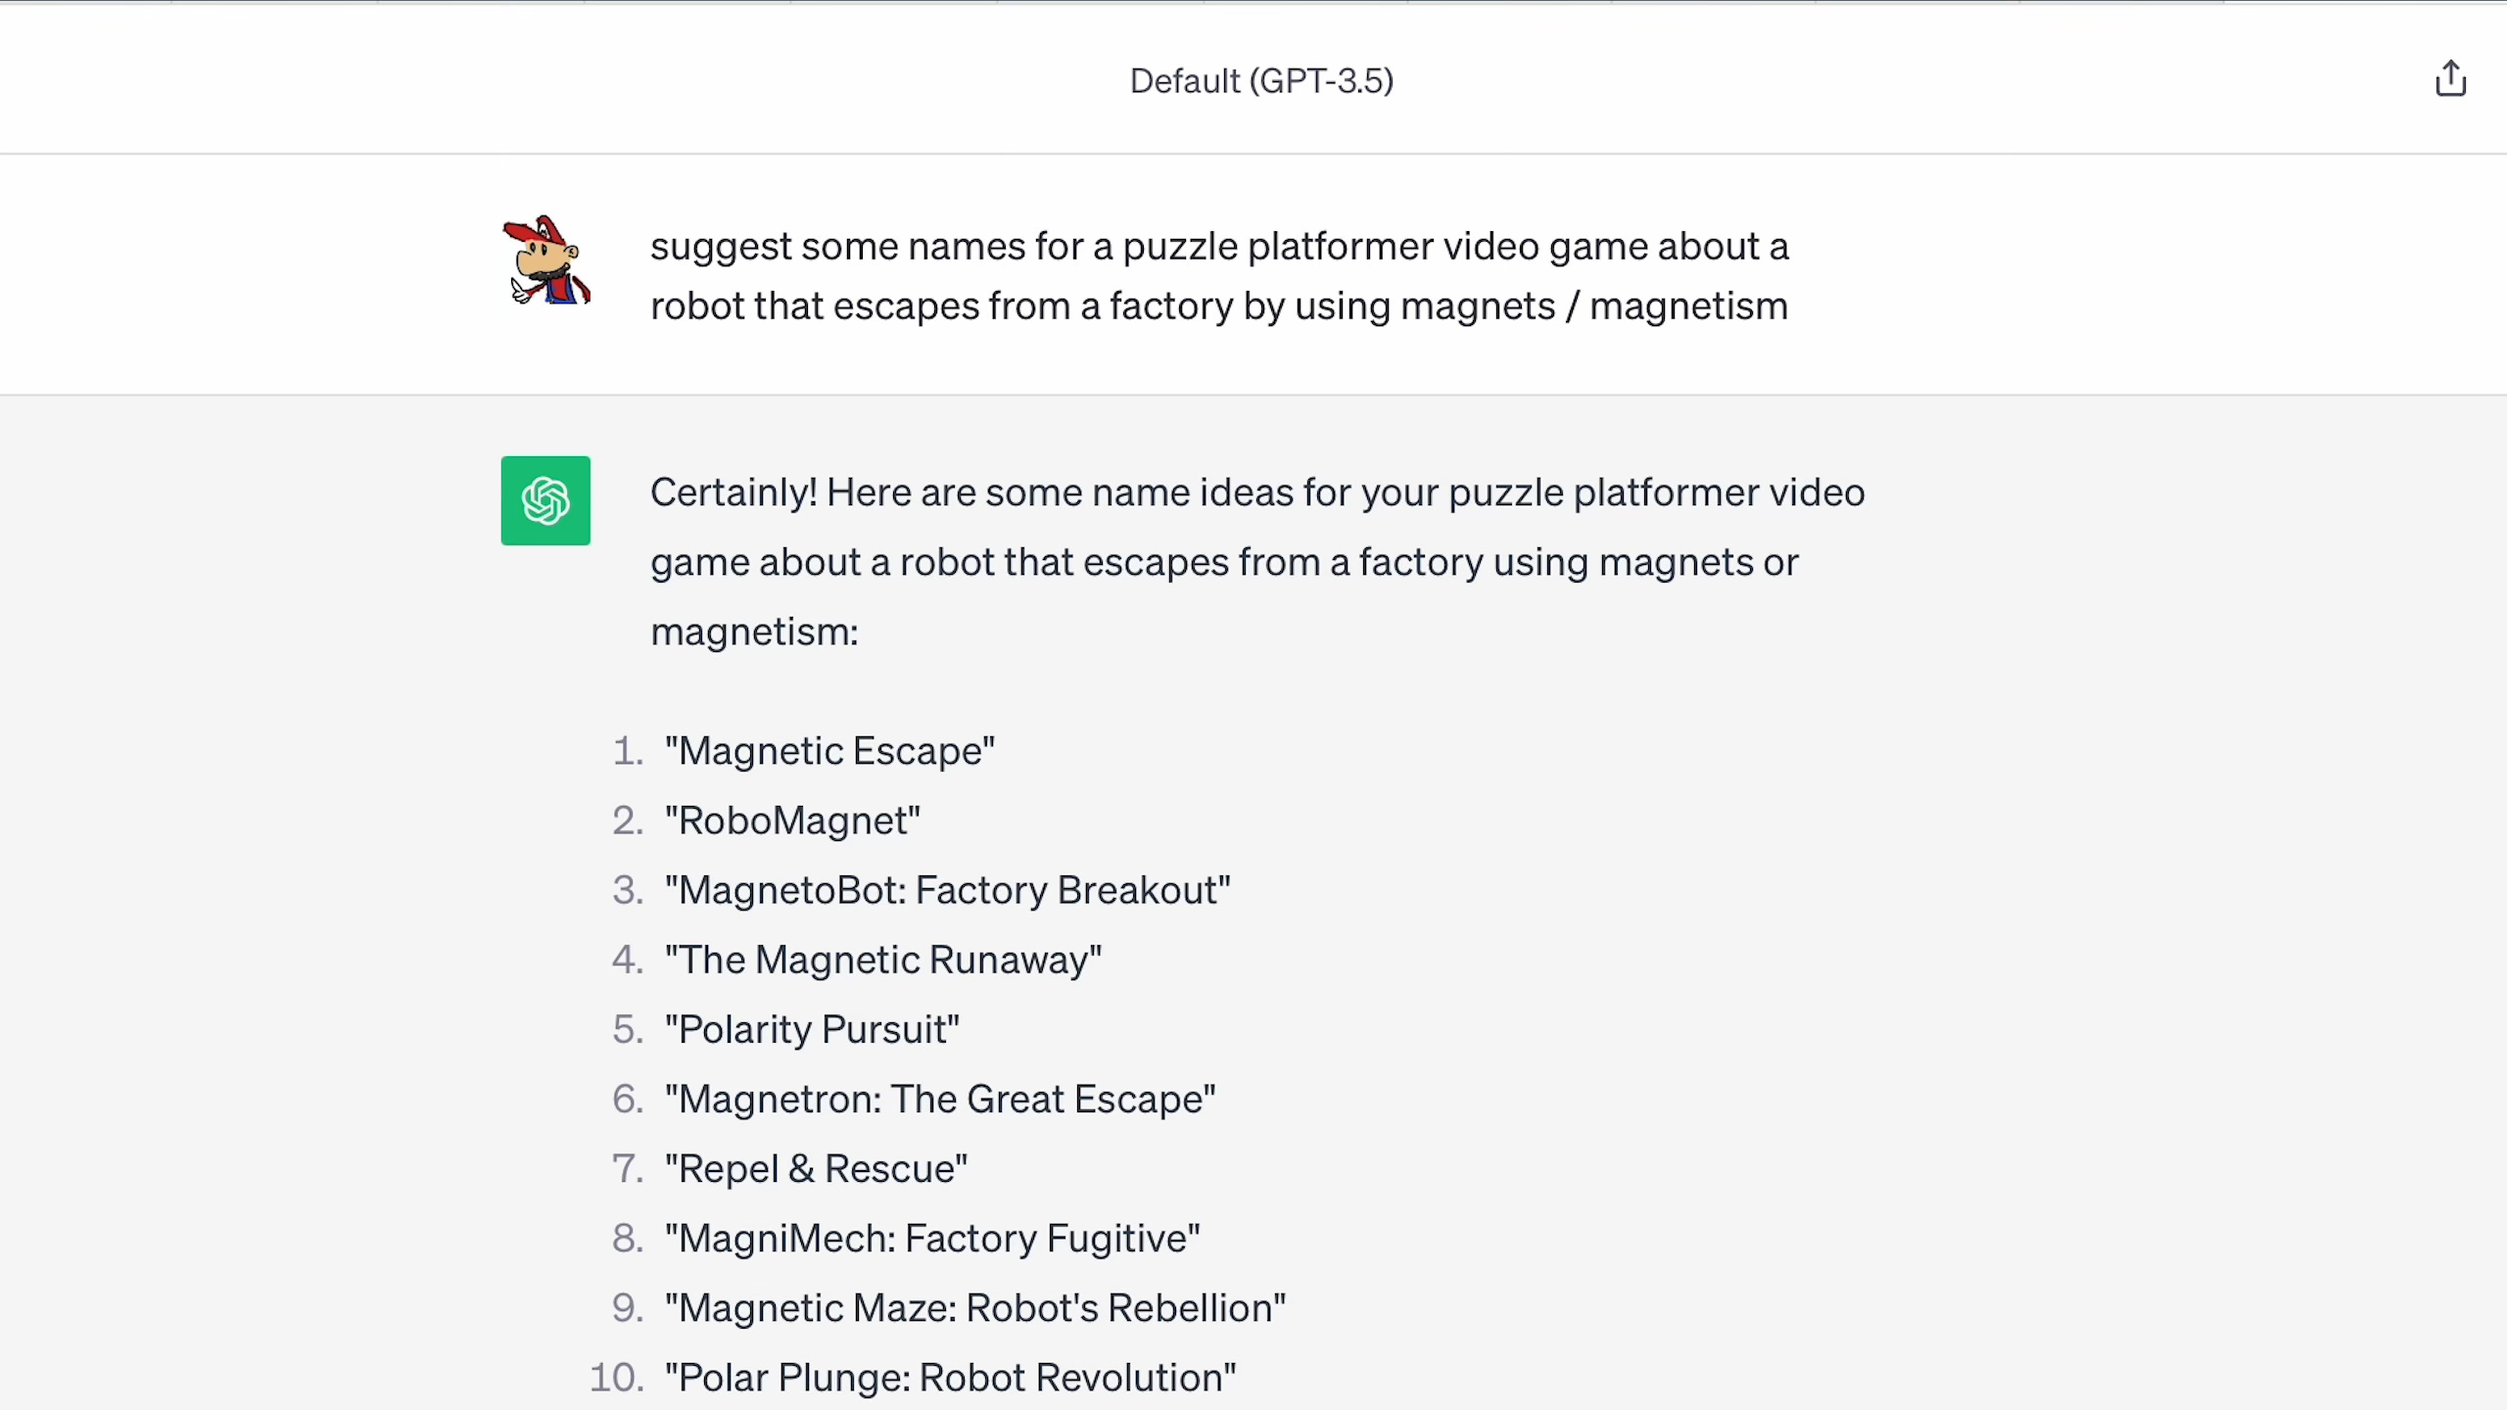The width and height of the screenshot is (2507, 1410).
Task: Click "MagniMech: Factory Fugitive" entry
Action: [x=932, y=1238]
